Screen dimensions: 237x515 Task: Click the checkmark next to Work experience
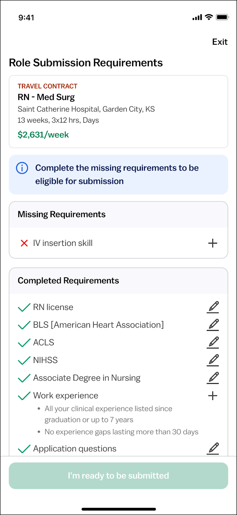click(24, 396)
